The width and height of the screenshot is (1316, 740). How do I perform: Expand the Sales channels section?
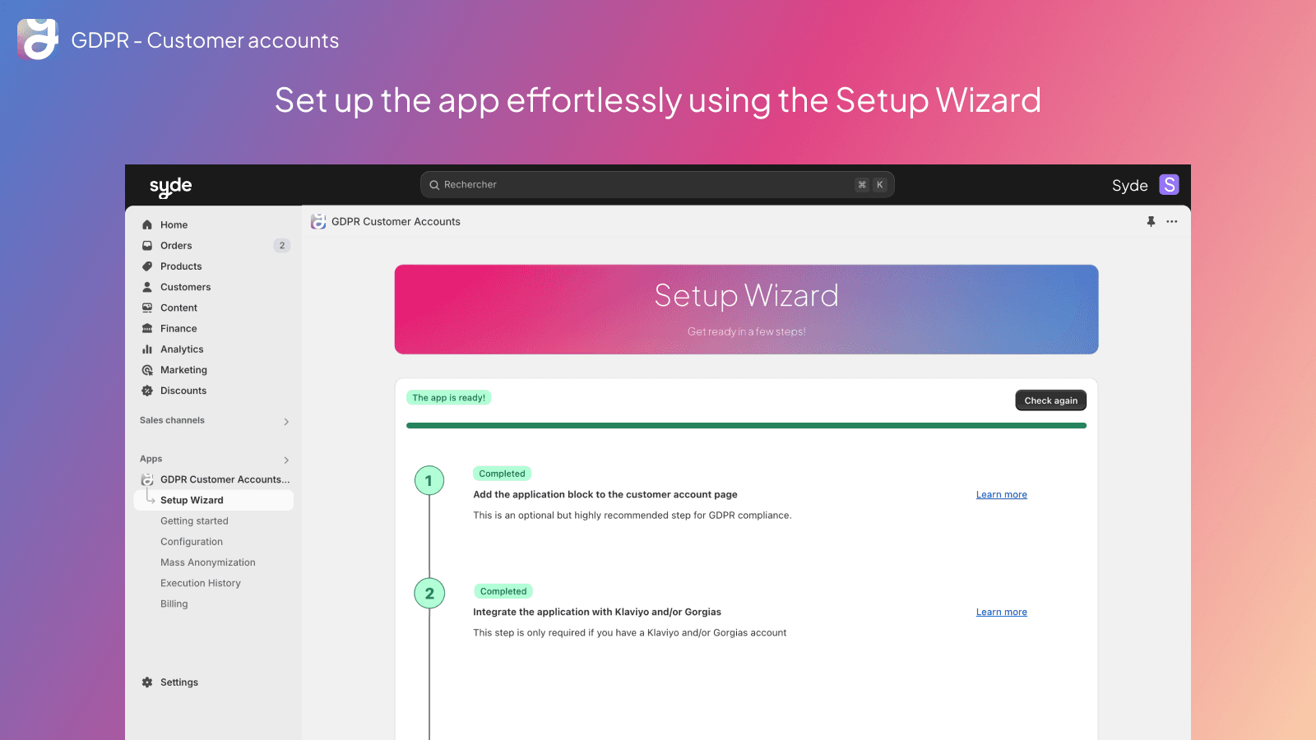[286, 421]
